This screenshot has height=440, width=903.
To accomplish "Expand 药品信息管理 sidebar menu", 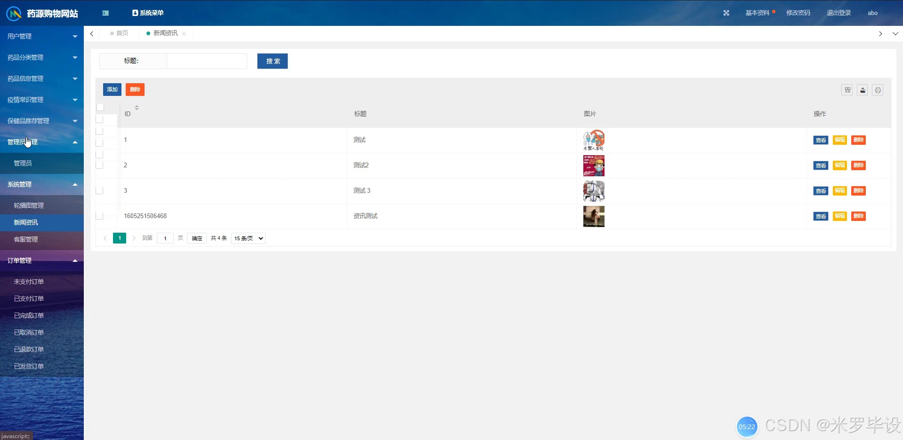I will (42, 79).
